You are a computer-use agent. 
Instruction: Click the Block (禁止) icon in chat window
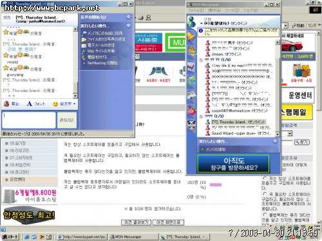[12, 104]
